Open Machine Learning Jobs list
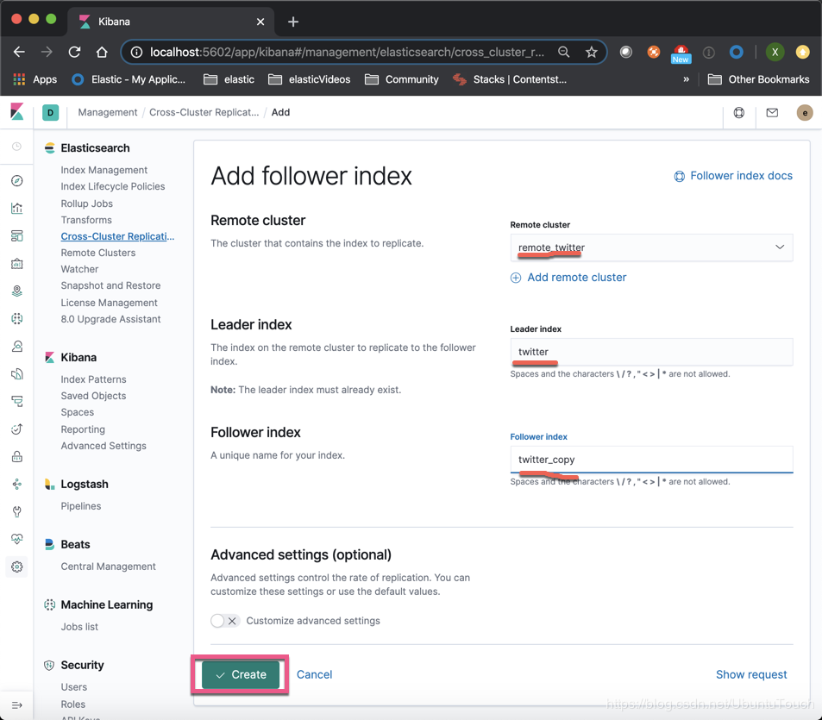 79,627
